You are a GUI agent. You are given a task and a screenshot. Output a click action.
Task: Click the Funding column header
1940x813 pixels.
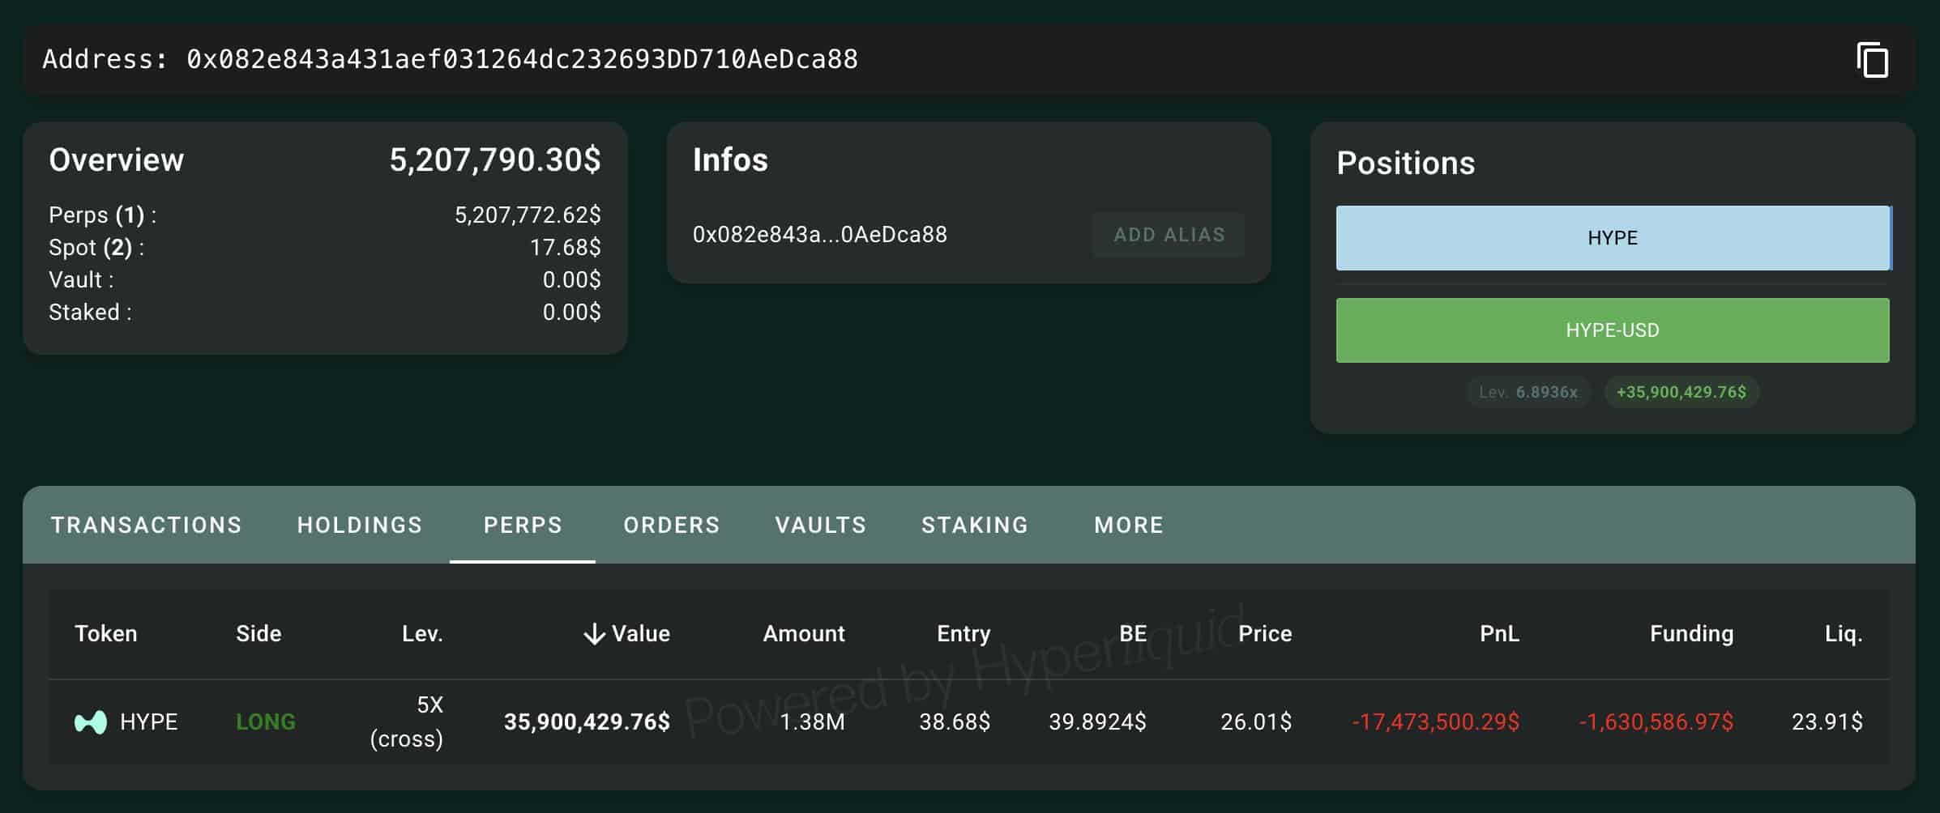point(1691,633)
